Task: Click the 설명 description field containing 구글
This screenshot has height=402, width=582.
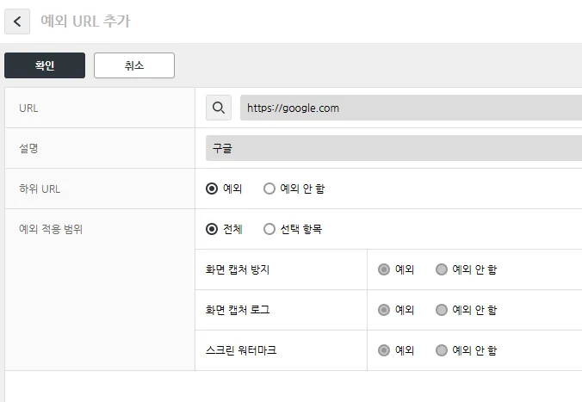Action: [393, 148]
